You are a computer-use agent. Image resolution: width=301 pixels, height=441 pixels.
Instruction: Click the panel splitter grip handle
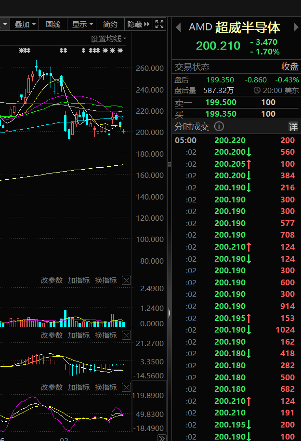(169, 165)
